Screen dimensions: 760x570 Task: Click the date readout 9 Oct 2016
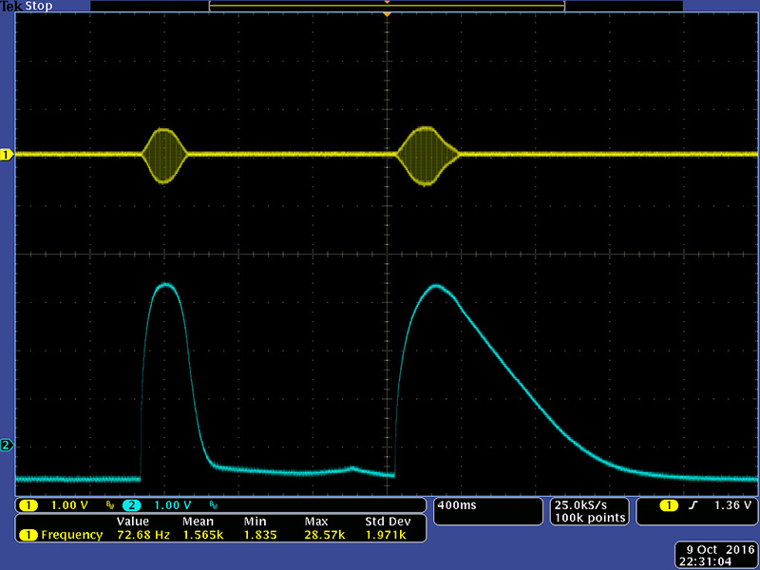(721, 550)
